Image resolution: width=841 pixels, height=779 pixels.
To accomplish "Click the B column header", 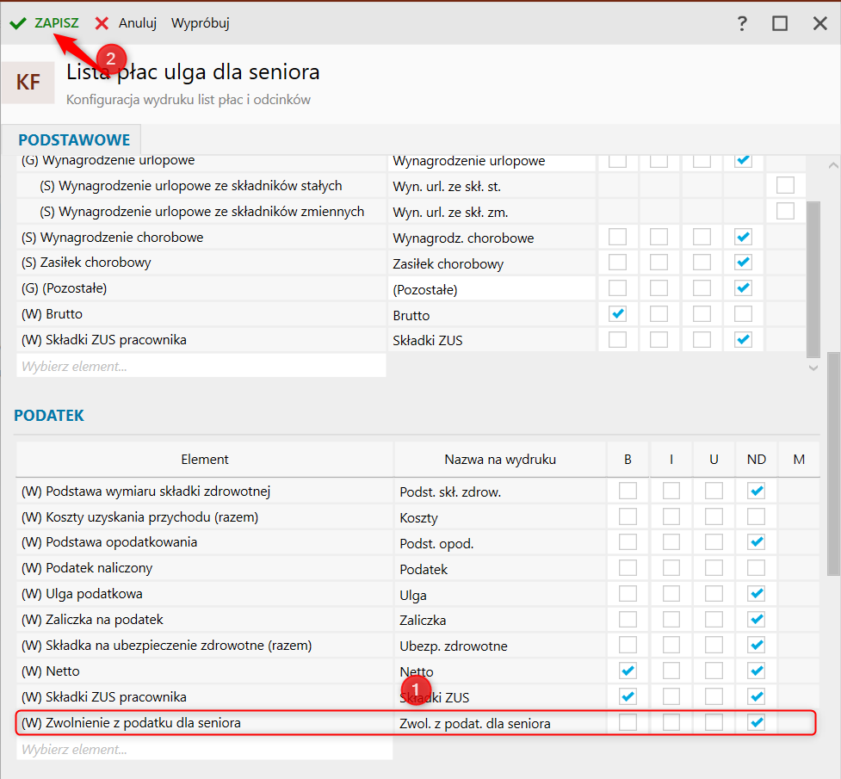I will point(628,460).
